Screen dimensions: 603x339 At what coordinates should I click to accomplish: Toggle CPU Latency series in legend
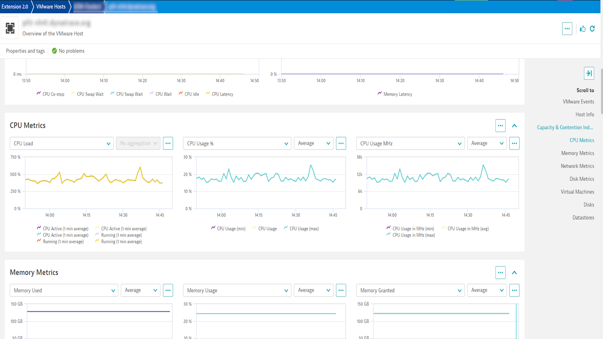220,94
